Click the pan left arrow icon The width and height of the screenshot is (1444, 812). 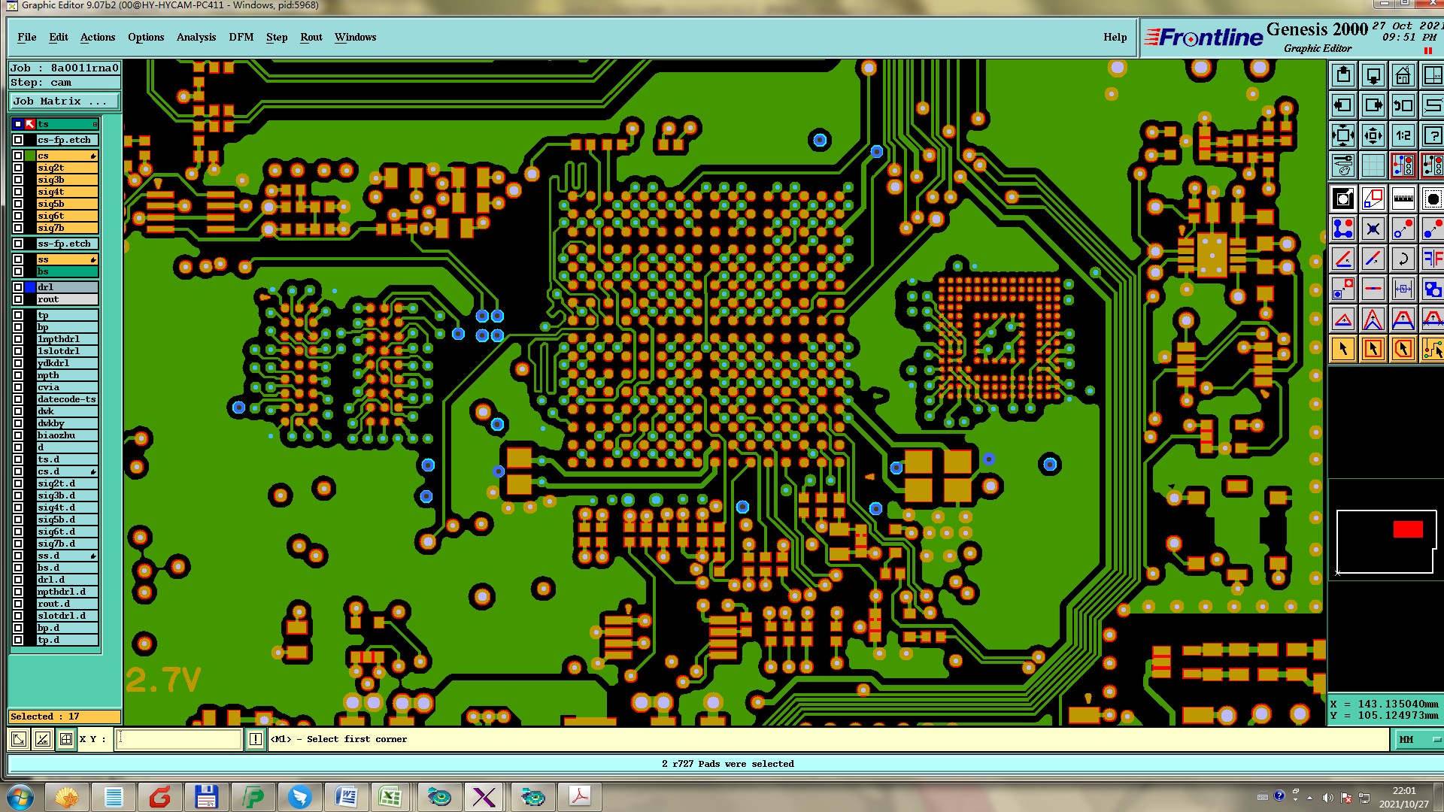click(1343, 106)
